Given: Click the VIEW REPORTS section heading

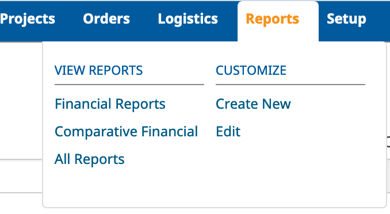Looking at the screenshot, I should click(x=99, y=70).
